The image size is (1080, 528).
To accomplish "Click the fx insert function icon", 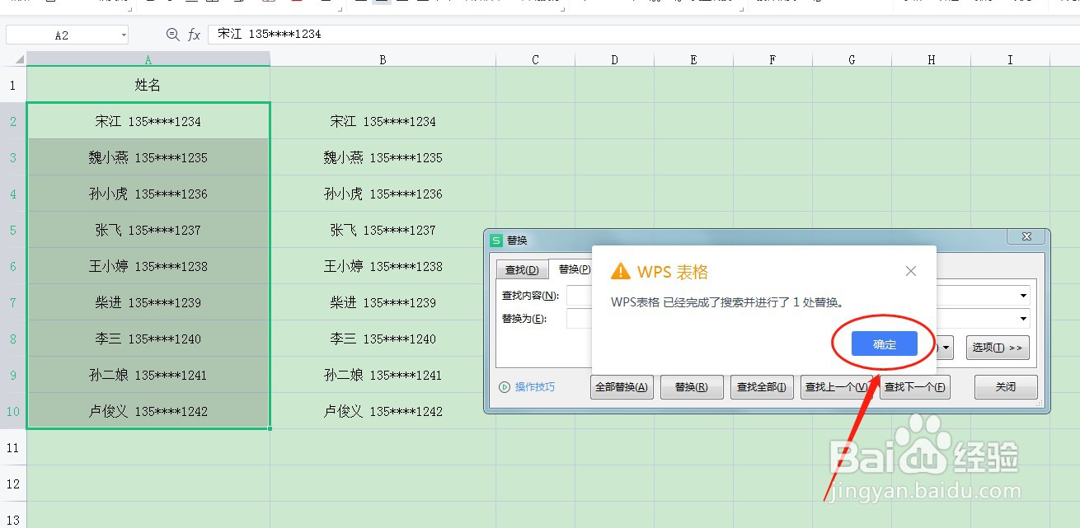I will point(195,34).
